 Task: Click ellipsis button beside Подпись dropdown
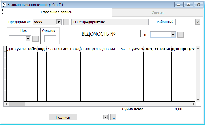(113, 117)
